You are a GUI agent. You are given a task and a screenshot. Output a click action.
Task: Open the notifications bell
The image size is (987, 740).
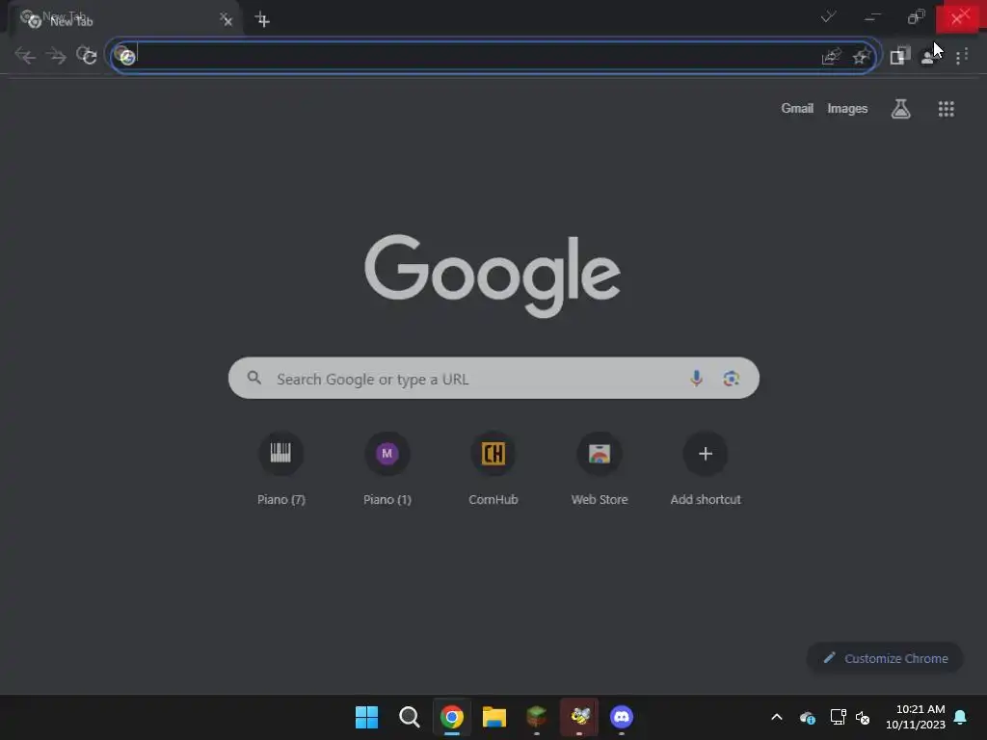(961, 717)
